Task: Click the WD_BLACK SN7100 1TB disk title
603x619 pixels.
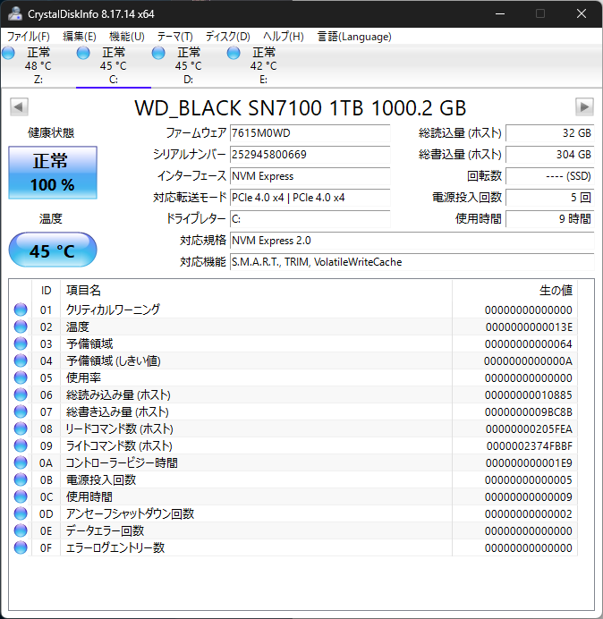Action: (x=300, y=107)
